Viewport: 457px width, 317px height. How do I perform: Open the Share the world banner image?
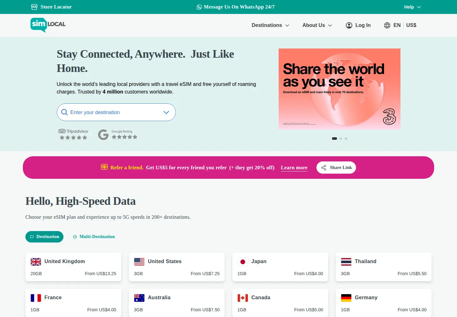pos(340,89)
